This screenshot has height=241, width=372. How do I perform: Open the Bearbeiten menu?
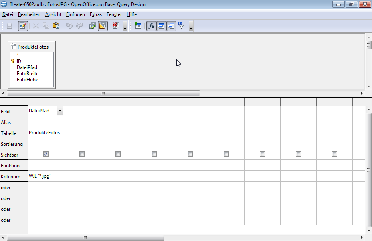(x=29, y=14)
